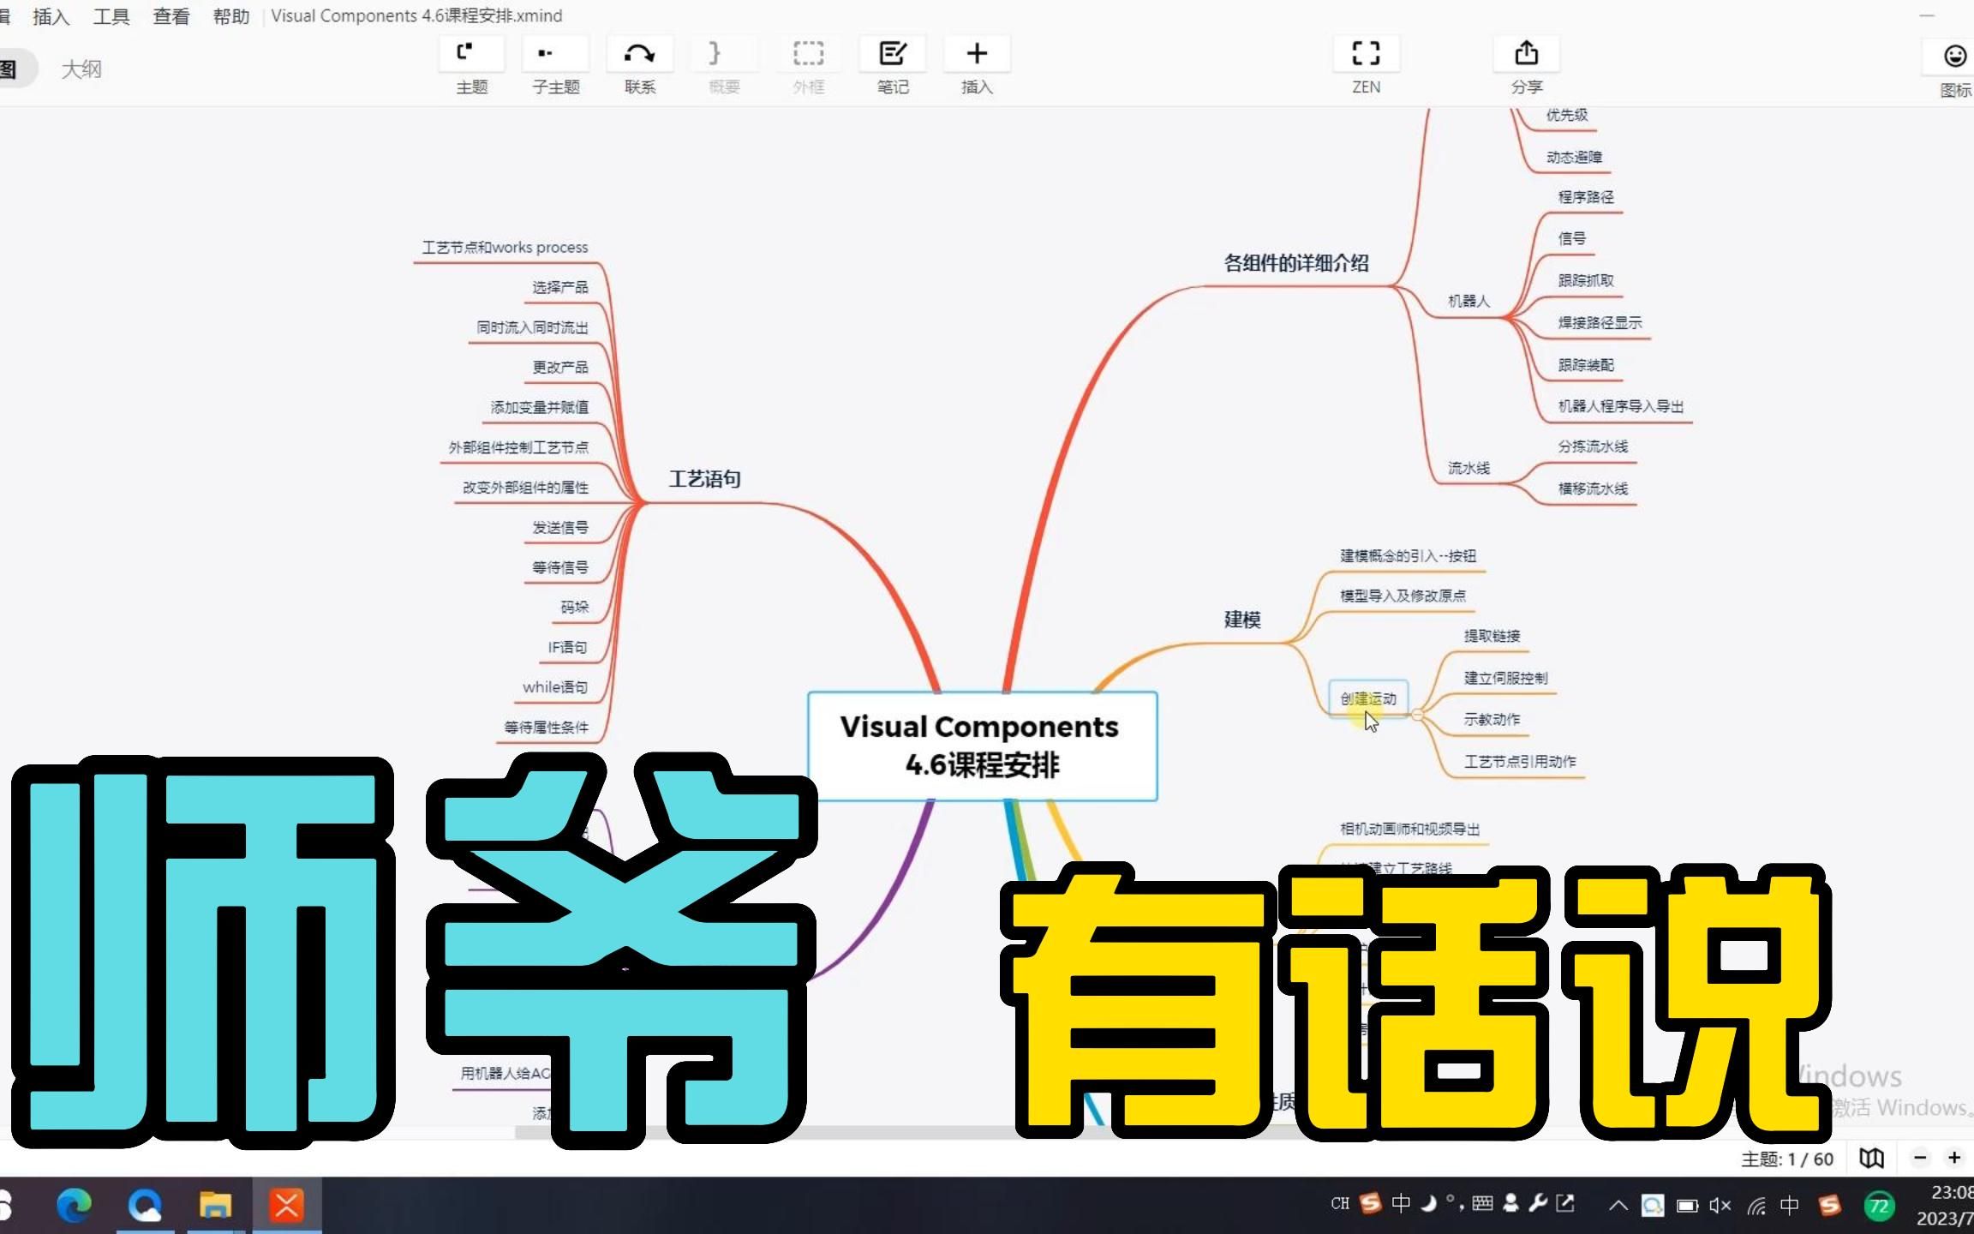1974x1234 pixels.
Task: Open the 分享 share options
Action: click(x=1526, y=65)
